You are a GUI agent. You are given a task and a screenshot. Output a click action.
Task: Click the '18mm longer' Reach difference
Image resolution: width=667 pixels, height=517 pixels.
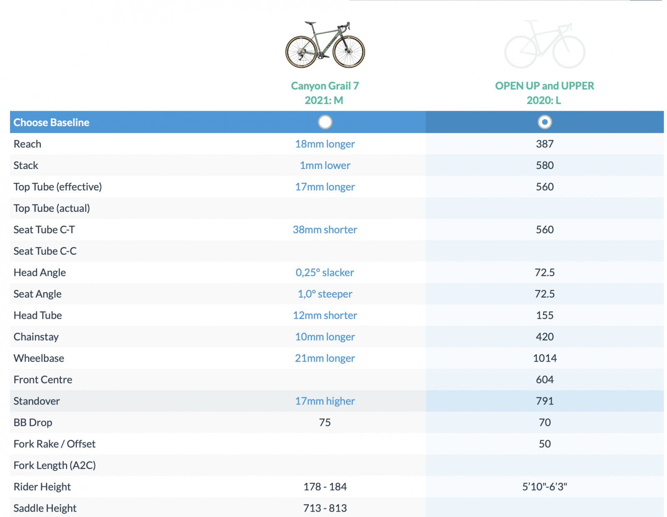click(325, 144)
